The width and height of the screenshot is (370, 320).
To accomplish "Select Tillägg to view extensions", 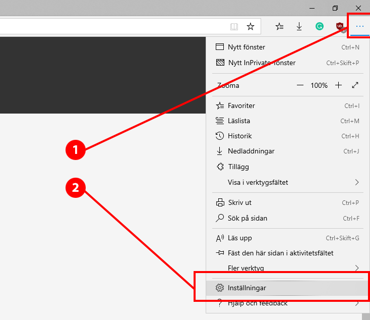I will pos(238,167).
